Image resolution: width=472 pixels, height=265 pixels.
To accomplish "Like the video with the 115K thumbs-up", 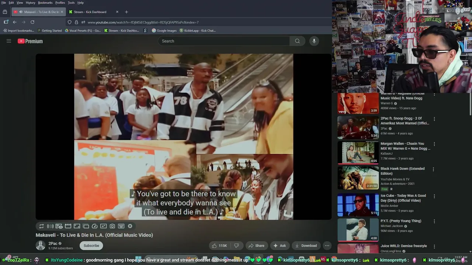I will tap(219, 245).
